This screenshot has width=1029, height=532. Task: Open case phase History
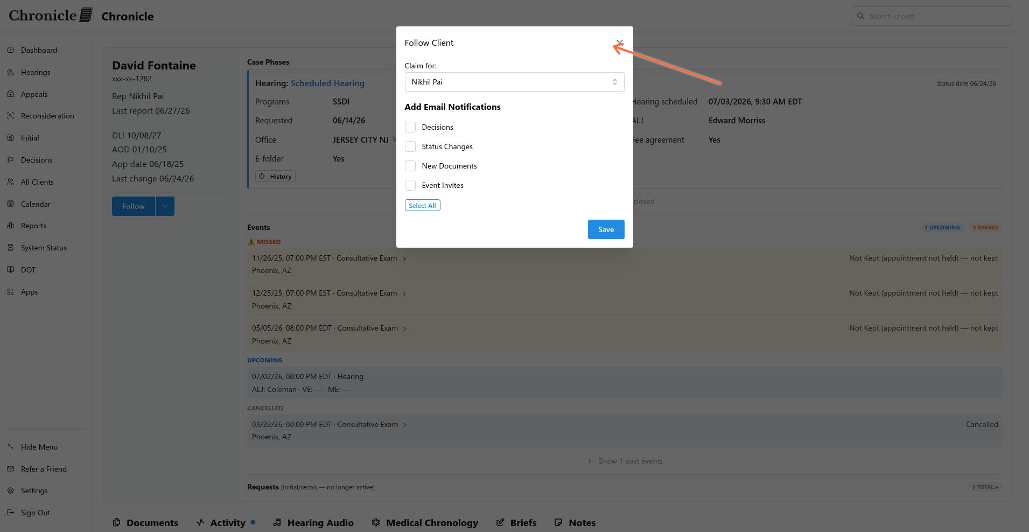point(275,176)
